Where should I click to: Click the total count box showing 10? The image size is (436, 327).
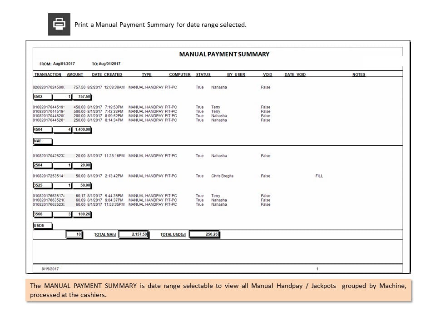(74, 234)
